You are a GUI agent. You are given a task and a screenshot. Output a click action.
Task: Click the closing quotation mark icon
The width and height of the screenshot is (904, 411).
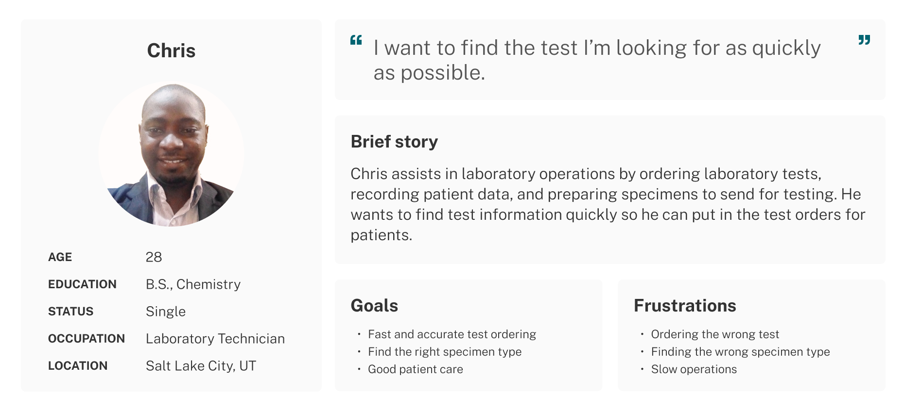(x=864, y=40)
